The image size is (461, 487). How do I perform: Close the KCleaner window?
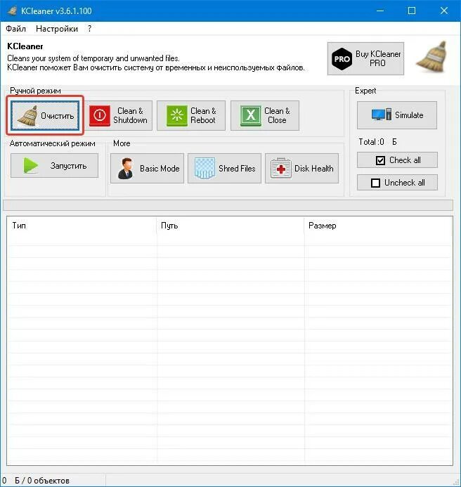pyautogui.click(x=444, y=11)
